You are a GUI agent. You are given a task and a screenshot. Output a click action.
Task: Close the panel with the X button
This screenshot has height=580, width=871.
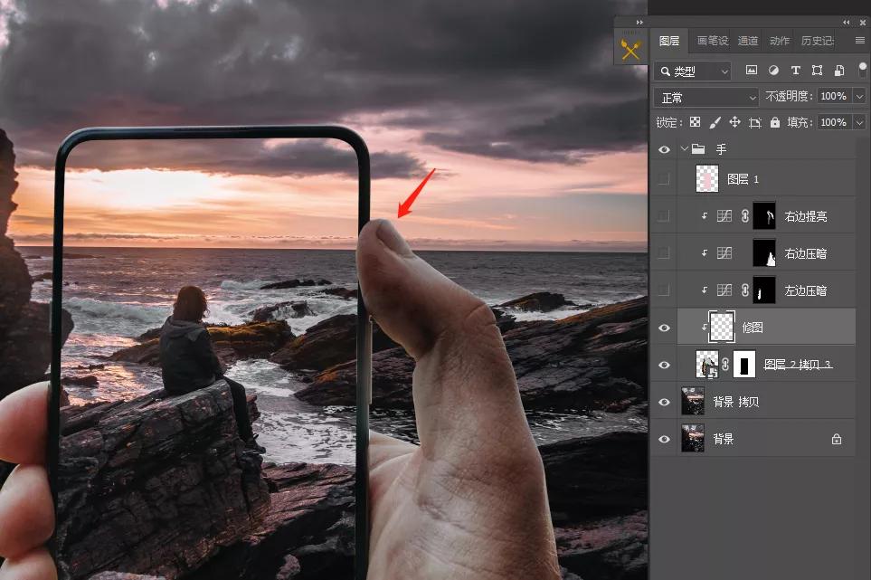click(863, 23)
